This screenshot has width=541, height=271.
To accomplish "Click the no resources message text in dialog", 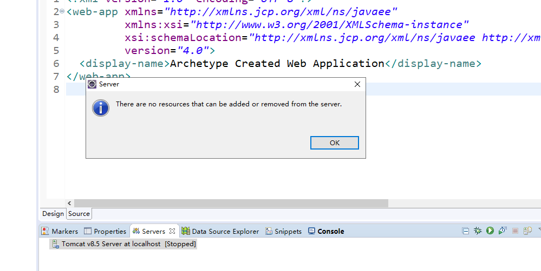I will [229, 104].
